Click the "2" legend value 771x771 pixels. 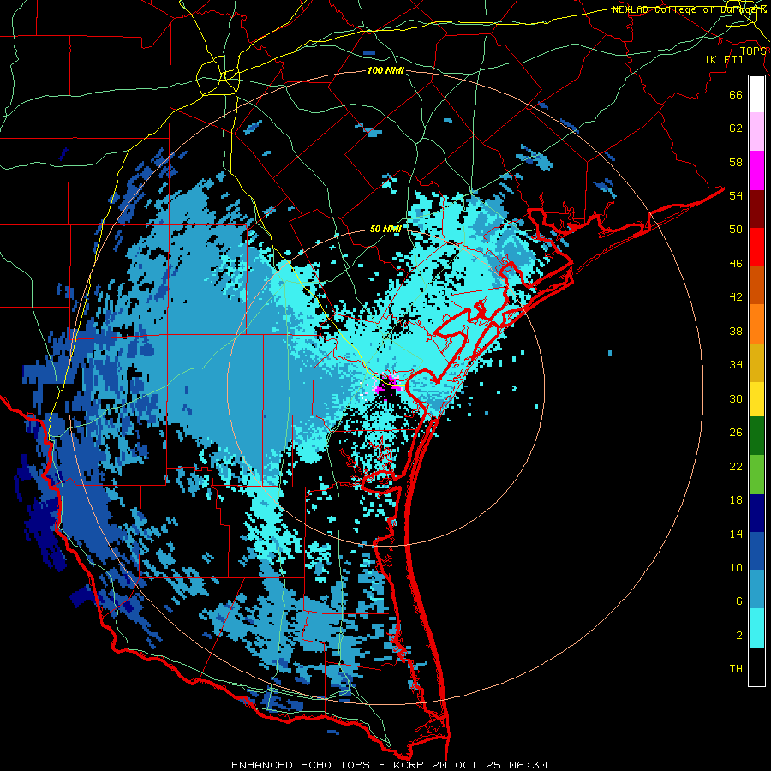click(x=738, y=636)
